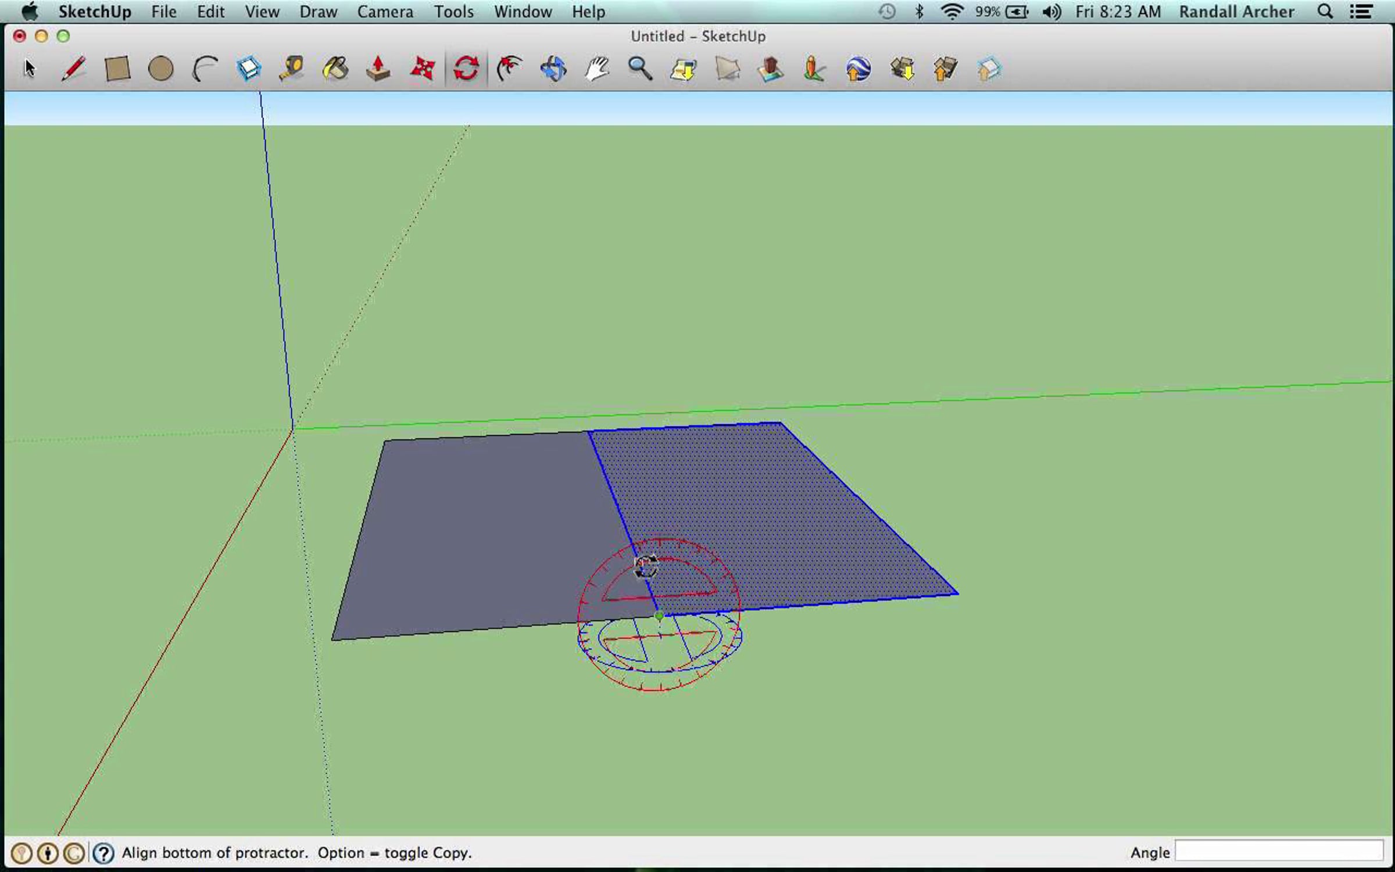Select the Circle tool

[160, 69]
